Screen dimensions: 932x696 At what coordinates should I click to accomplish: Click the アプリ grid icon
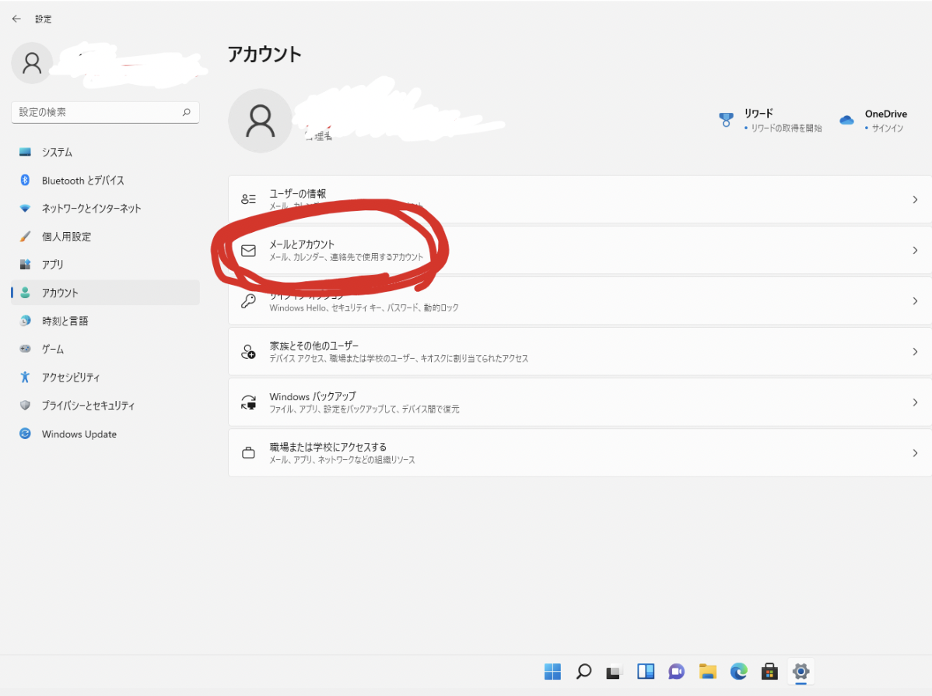(x=25, y=264)
